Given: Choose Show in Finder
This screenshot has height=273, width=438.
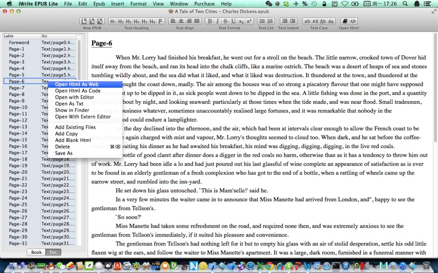Looking at the screenshot, I should pyautogui.click(x=85, y=110).
